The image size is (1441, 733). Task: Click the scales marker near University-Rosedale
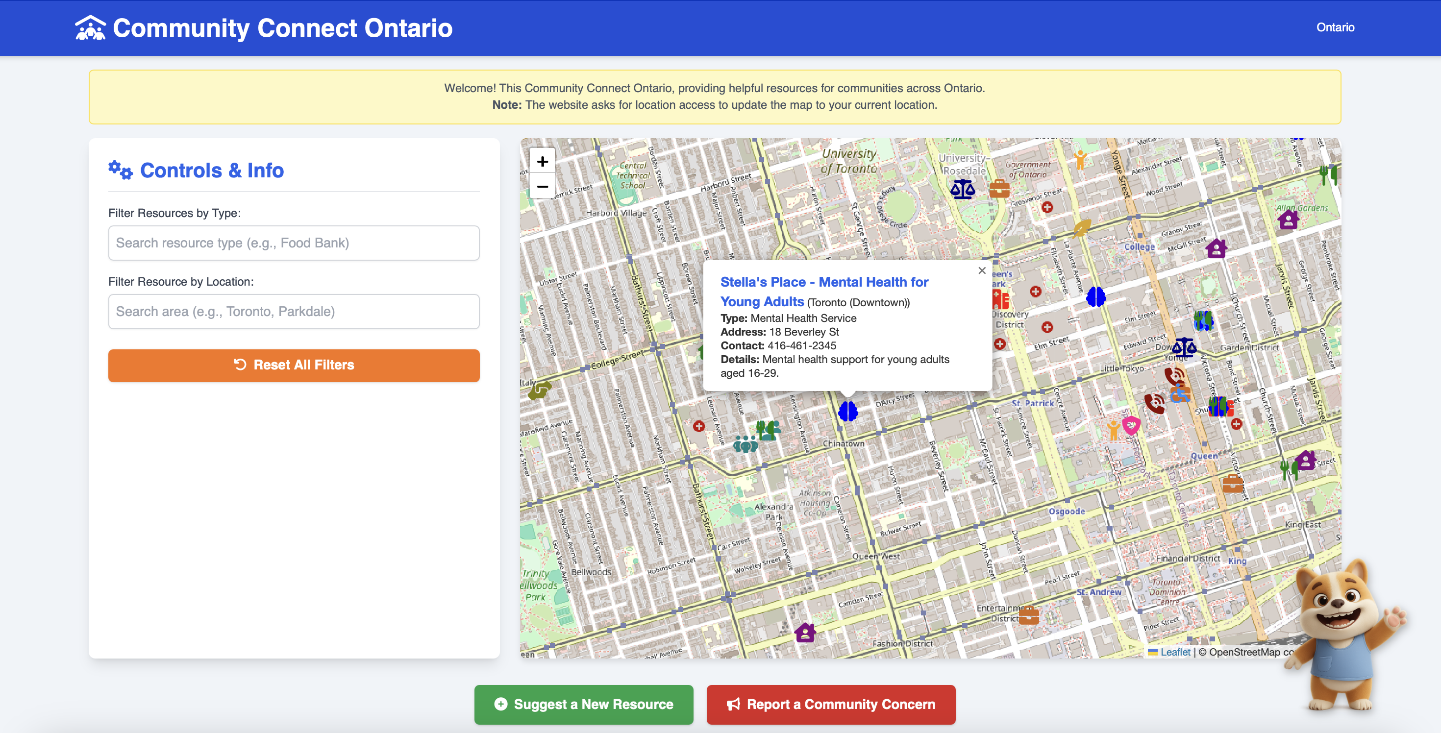click(x=962, y=189)
